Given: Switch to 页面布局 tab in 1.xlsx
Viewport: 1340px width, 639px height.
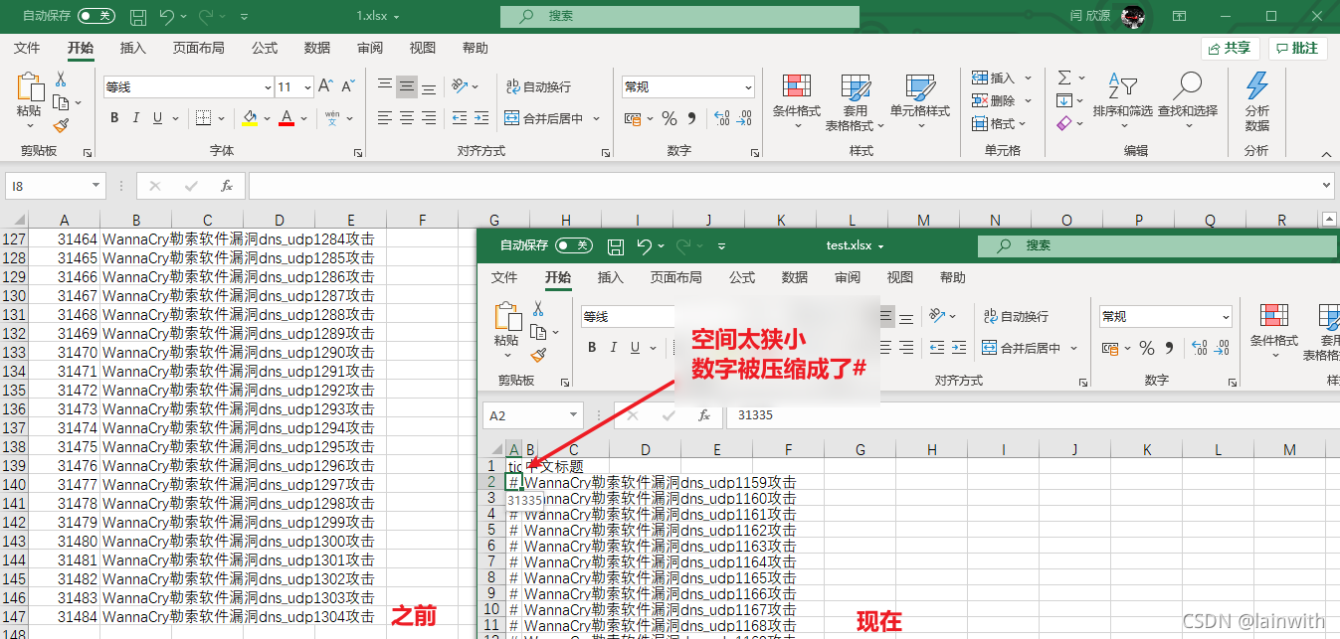Looking at the screenshot, I should point(199,48).
